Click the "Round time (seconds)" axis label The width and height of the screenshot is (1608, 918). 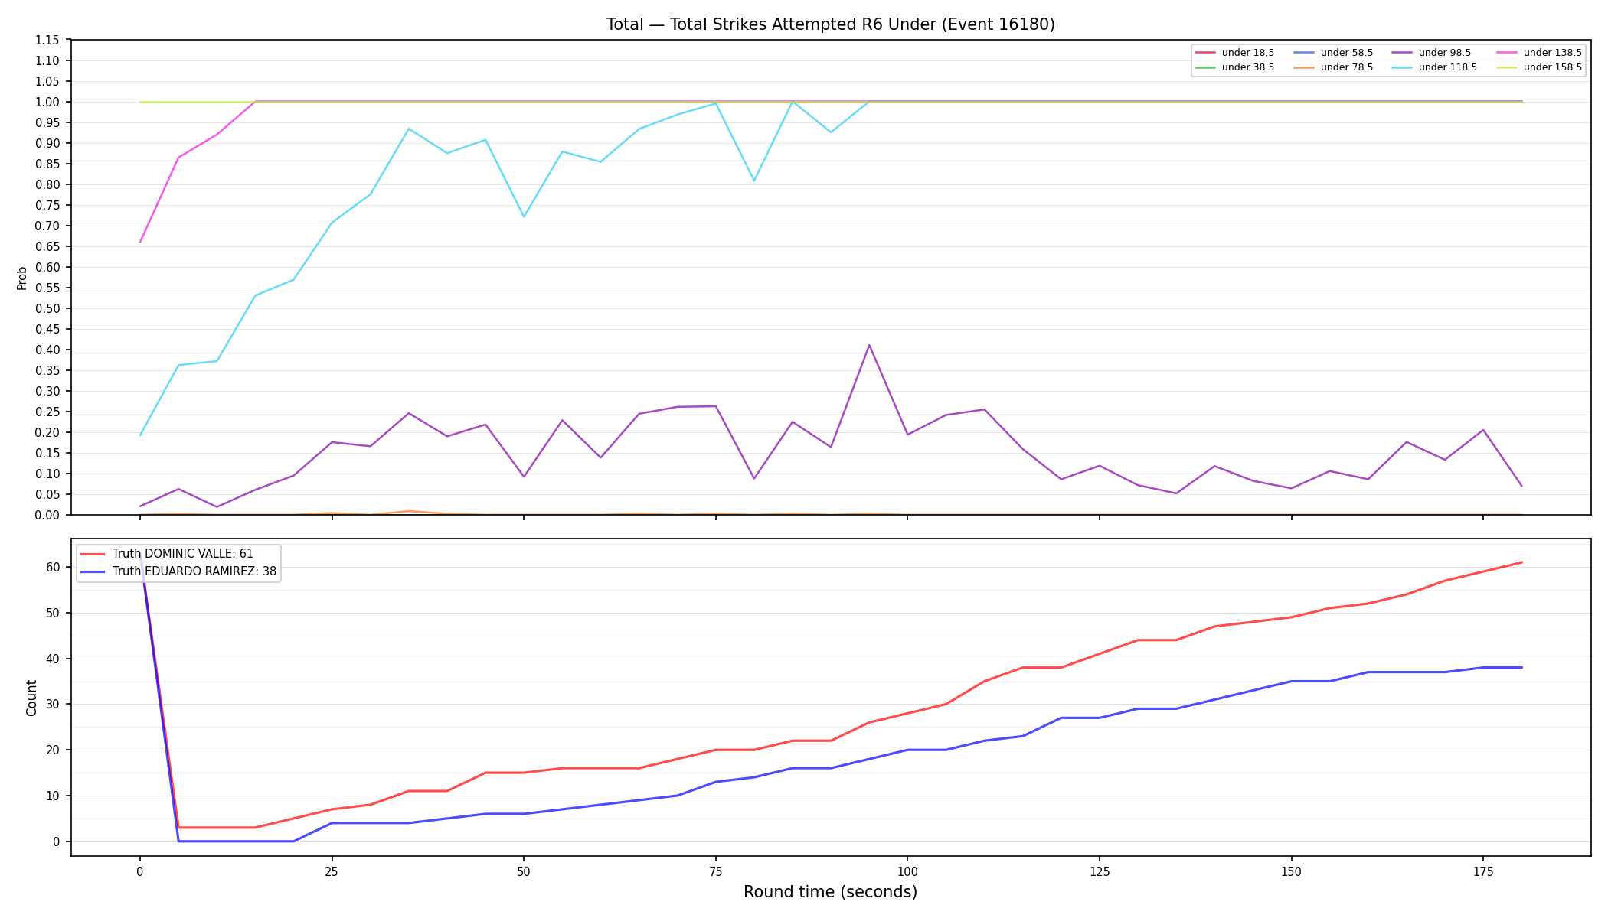click(x=830, y=892)
